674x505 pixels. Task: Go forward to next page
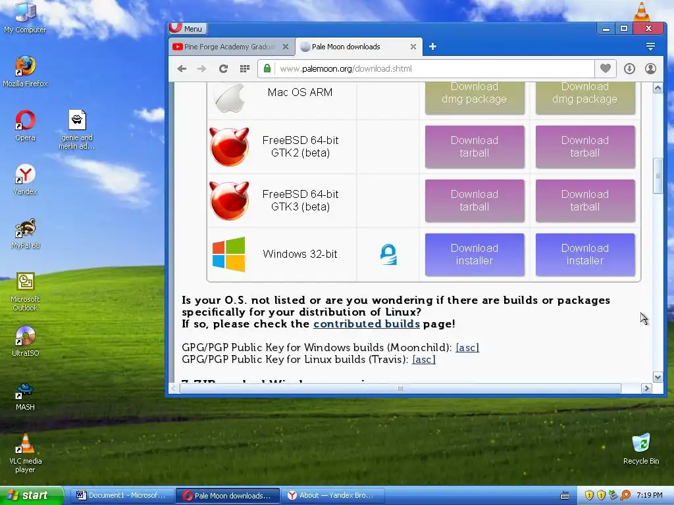pos(201,68)
